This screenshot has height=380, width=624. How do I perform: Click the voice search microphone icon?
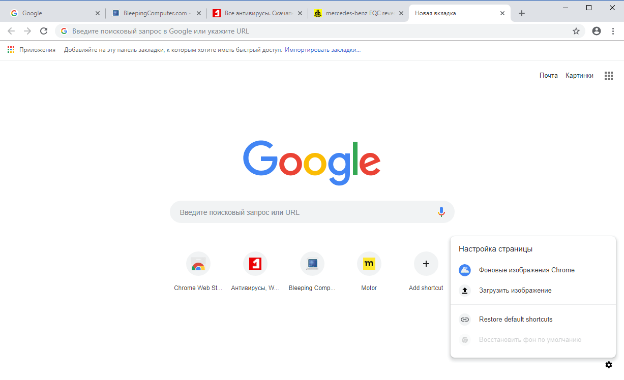click(x=440, y=212)
